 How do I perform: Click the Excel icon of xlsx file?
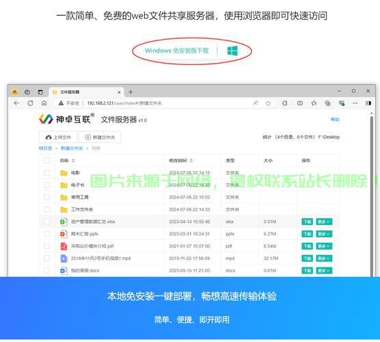pos(64,222)
